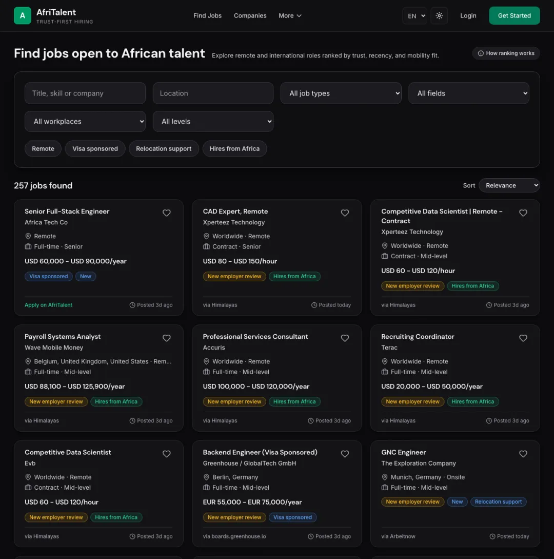Click Apply on AfriTalent link

[48, 305]
